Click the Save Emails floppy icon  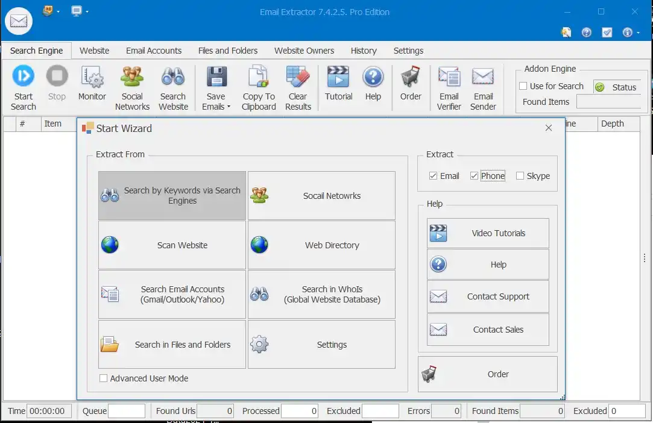[216, 77]
